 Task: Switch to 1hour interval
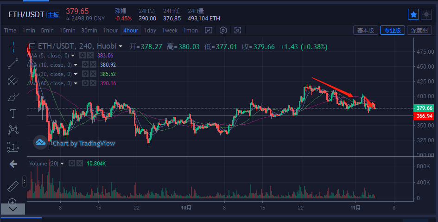[x=110, y=31]
